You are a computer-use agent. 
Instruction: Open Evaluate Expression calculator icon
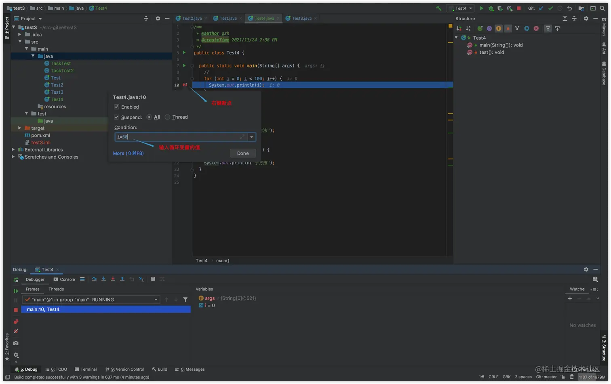pyautogui.click(x=153, y=279)
